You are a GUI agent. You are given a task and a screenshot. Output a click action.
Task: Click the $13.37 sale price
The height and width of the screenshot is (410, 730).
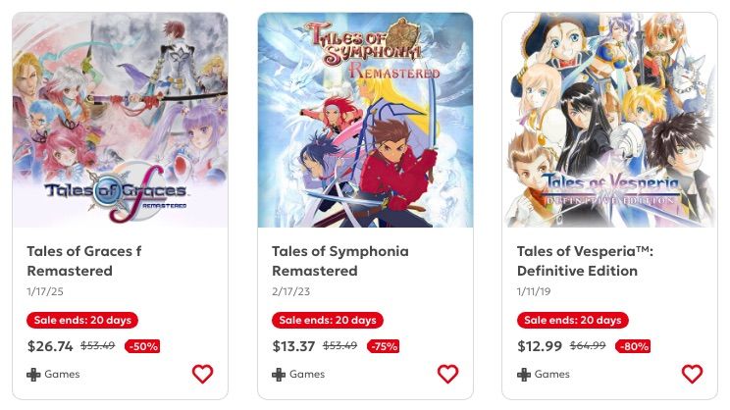click(x=293, y=346)
